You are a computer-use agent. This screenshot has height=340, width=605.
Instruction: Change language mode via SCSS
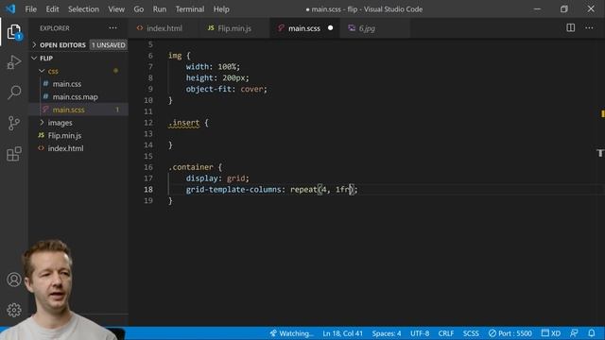tap(471, 333)
